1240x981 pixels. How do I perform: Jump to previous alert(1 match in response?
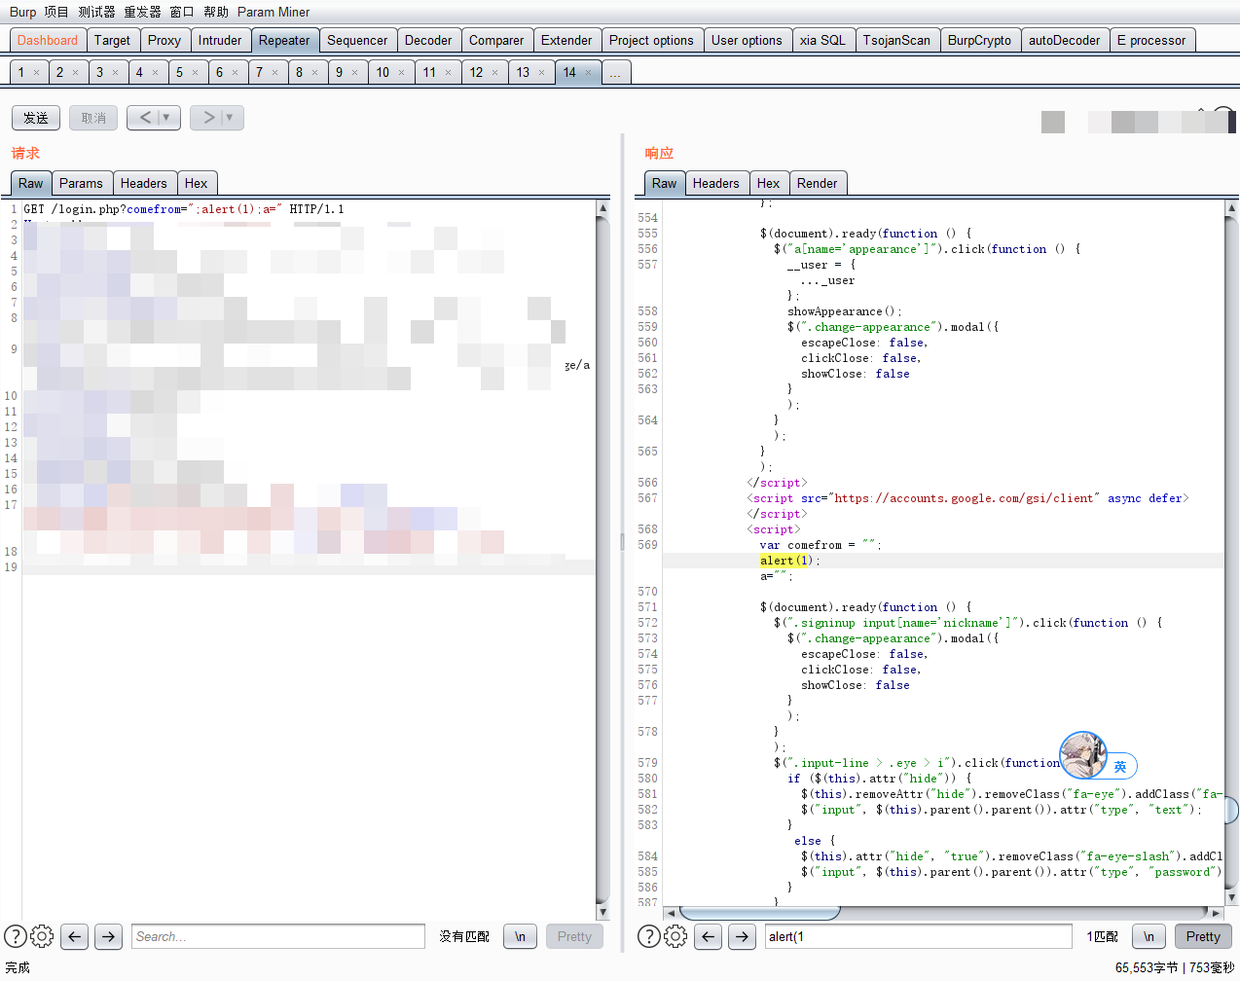709,936
